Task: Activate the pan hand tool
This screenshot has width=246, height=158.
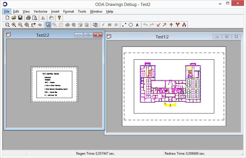Action: pos(33,25)
